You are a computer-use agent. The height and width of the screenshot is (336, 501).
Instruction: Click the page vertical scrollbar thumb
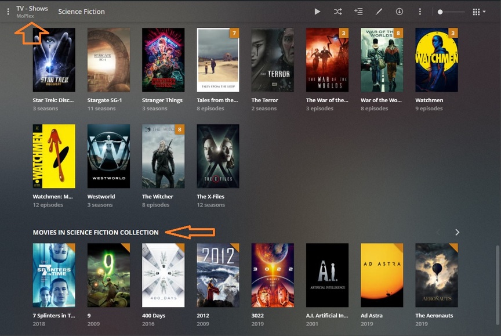497,284
